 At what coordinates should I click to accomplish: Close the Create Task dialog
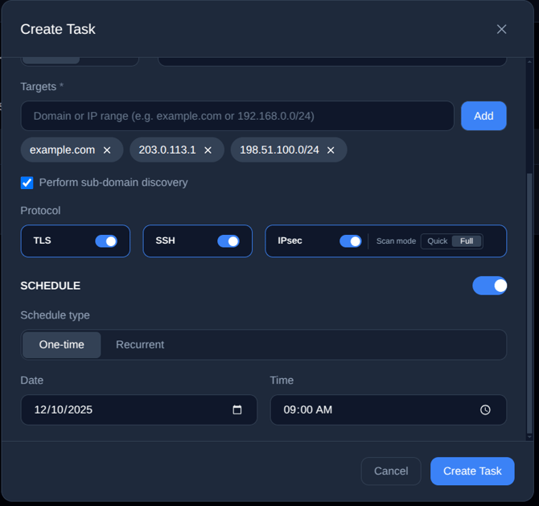pos(501,29)
